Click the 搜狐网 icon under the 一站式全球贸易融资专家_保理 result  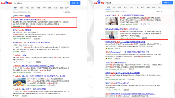tap(106, 48)
